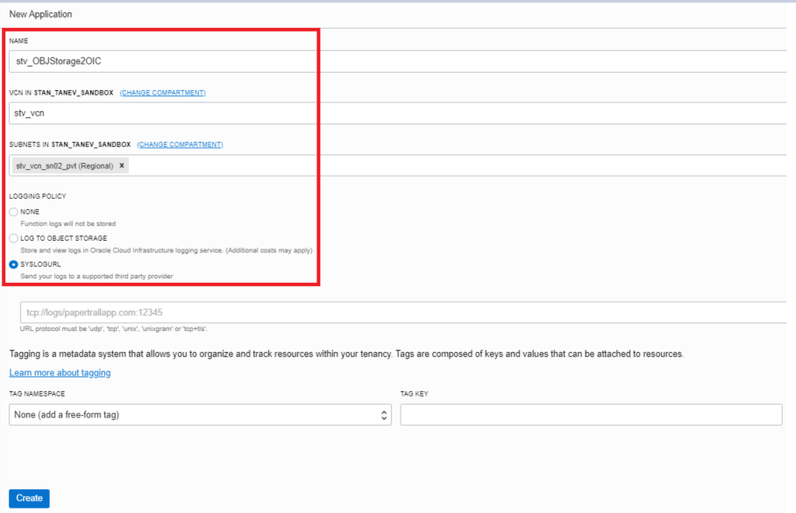This screenshot has height=513, width=796.
Task: Click the syslog URL input field
Action: coord(403,312)
